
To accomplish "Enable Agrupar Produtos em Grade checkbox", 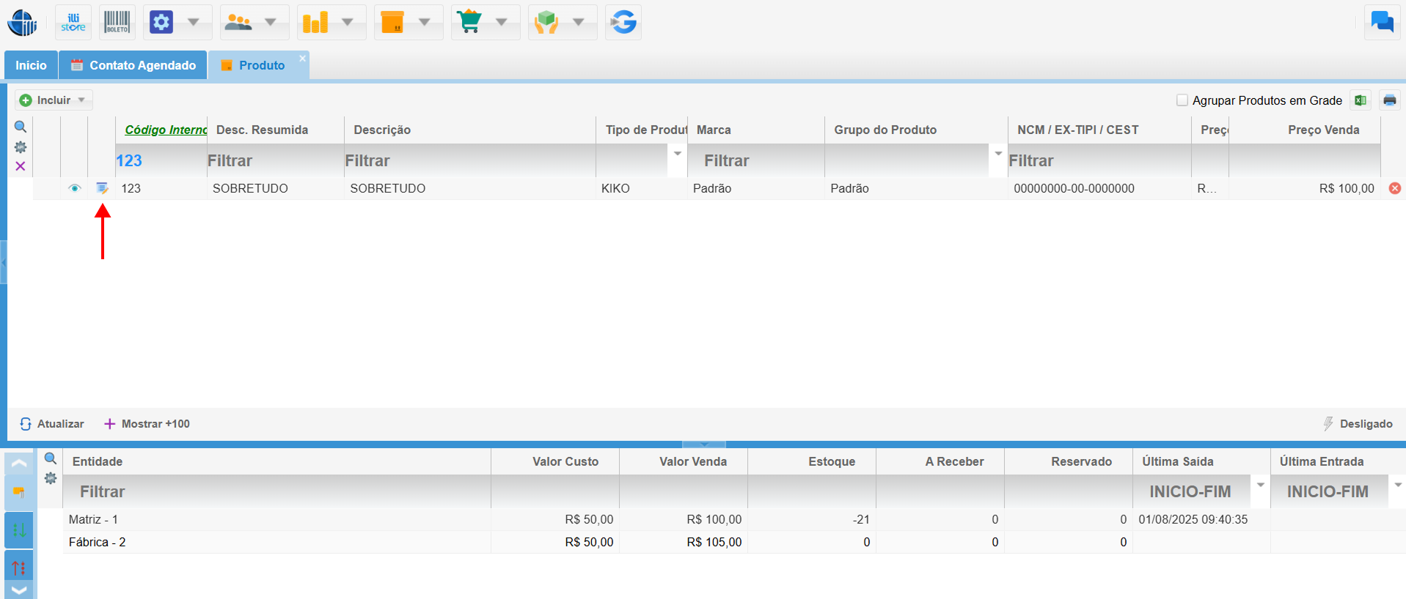I will tap(1182, 100).
